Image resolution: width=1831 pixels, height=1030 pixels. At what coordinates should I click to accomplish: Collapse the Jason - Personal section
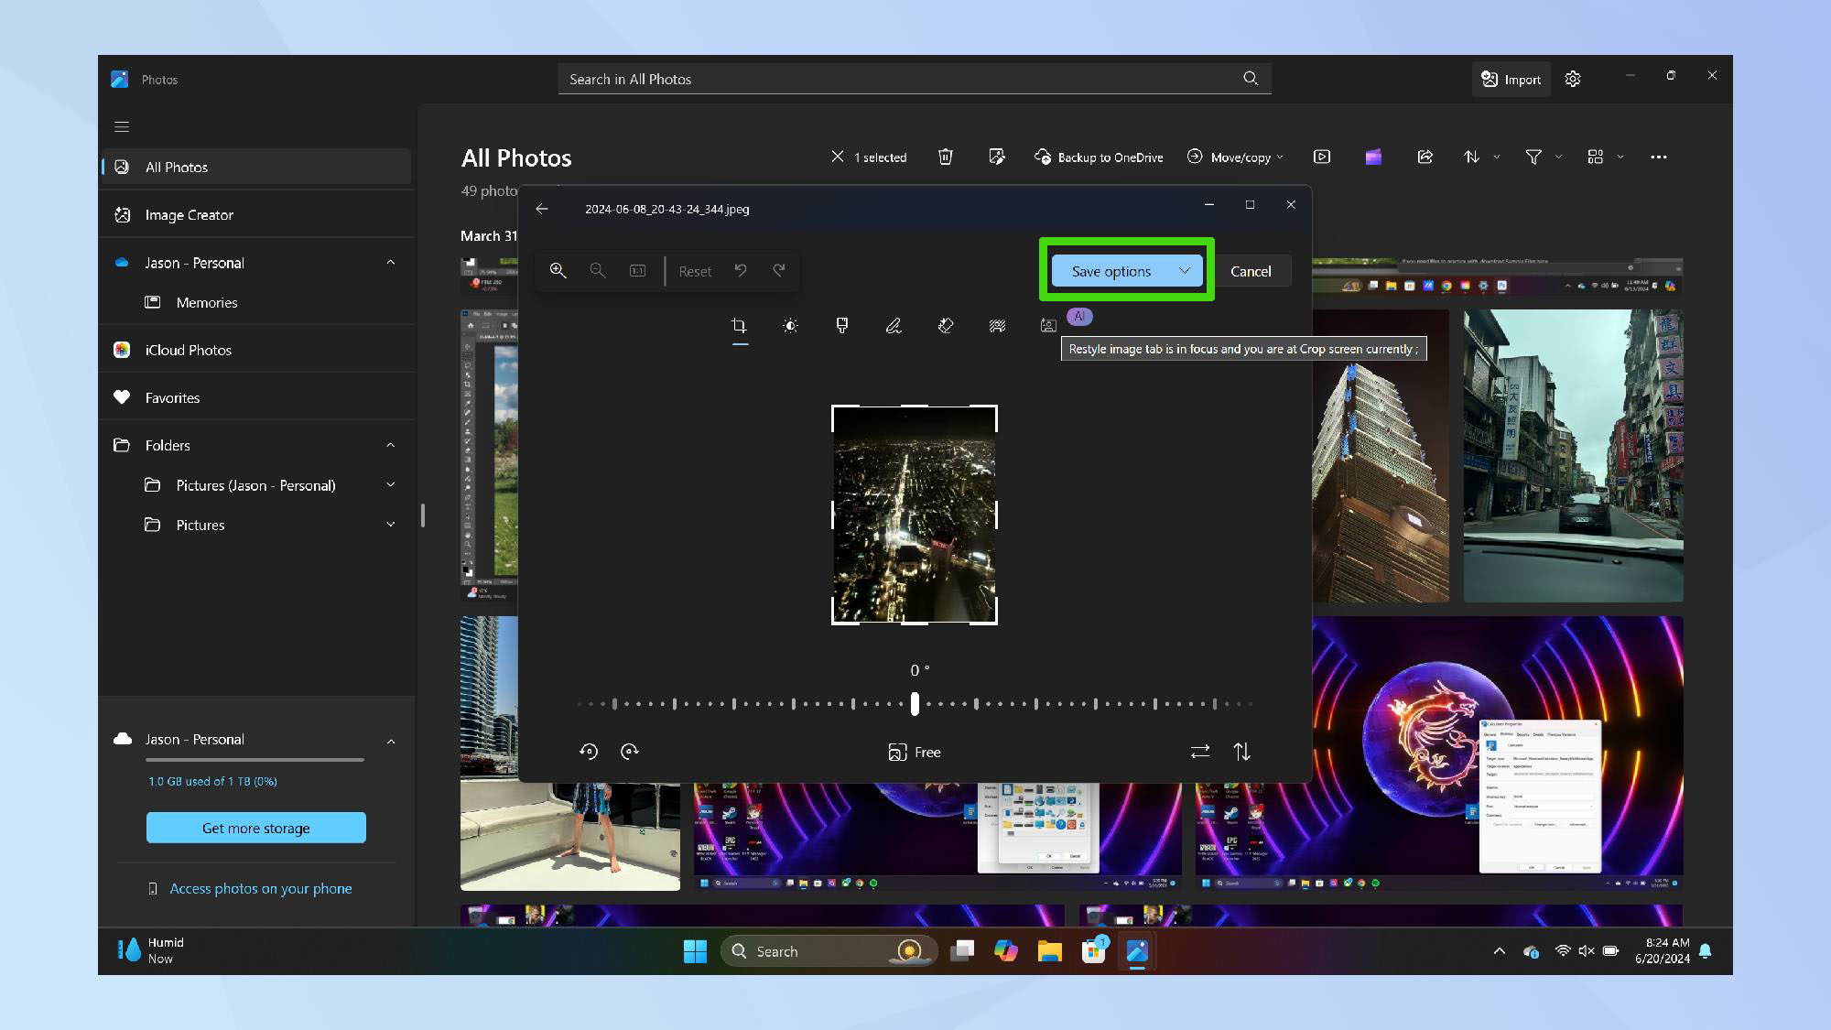390,263
